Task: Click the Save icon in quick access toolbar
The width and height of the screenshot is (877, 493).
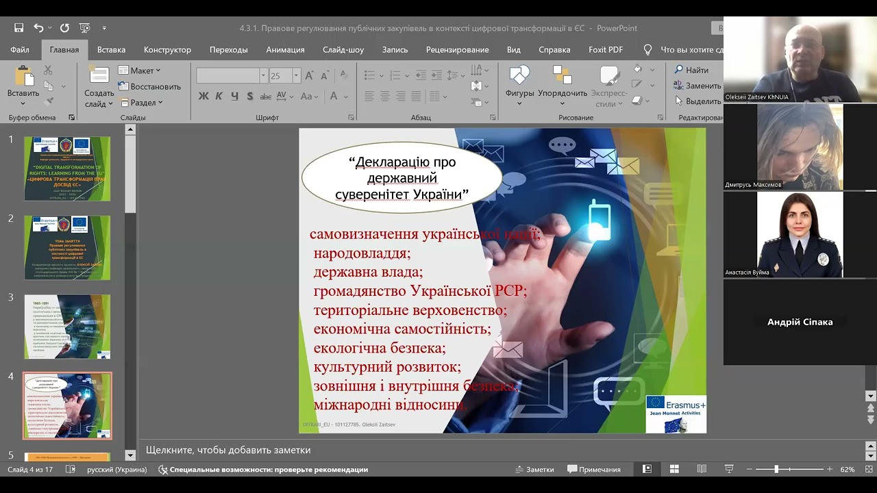Action: (18, 28)
